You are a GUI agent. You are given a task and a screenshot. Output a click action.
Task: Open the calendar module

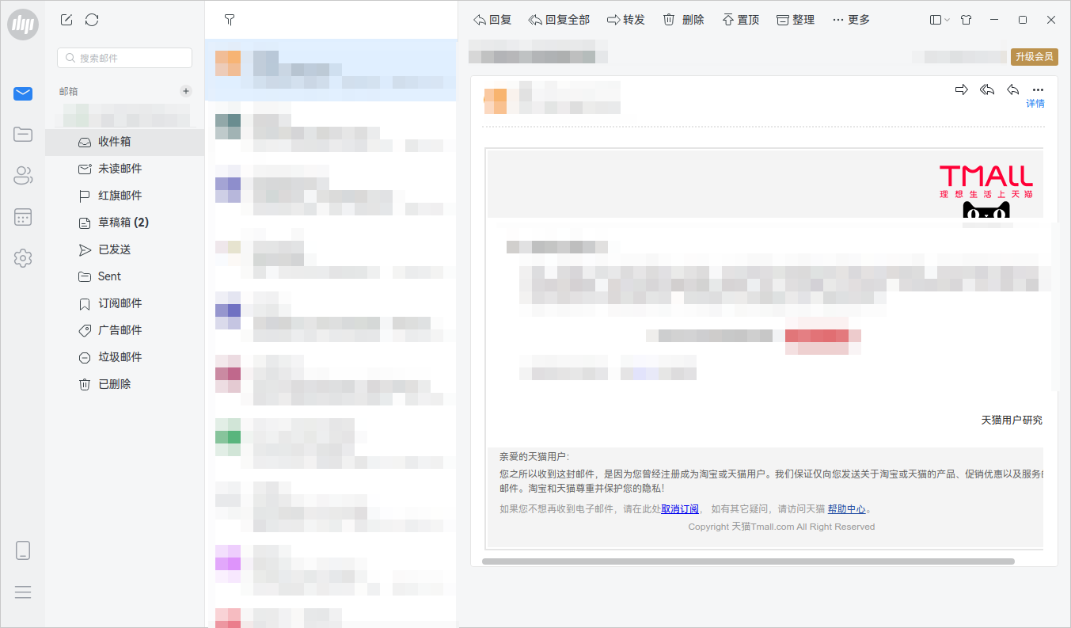click(x=23, y=216)
